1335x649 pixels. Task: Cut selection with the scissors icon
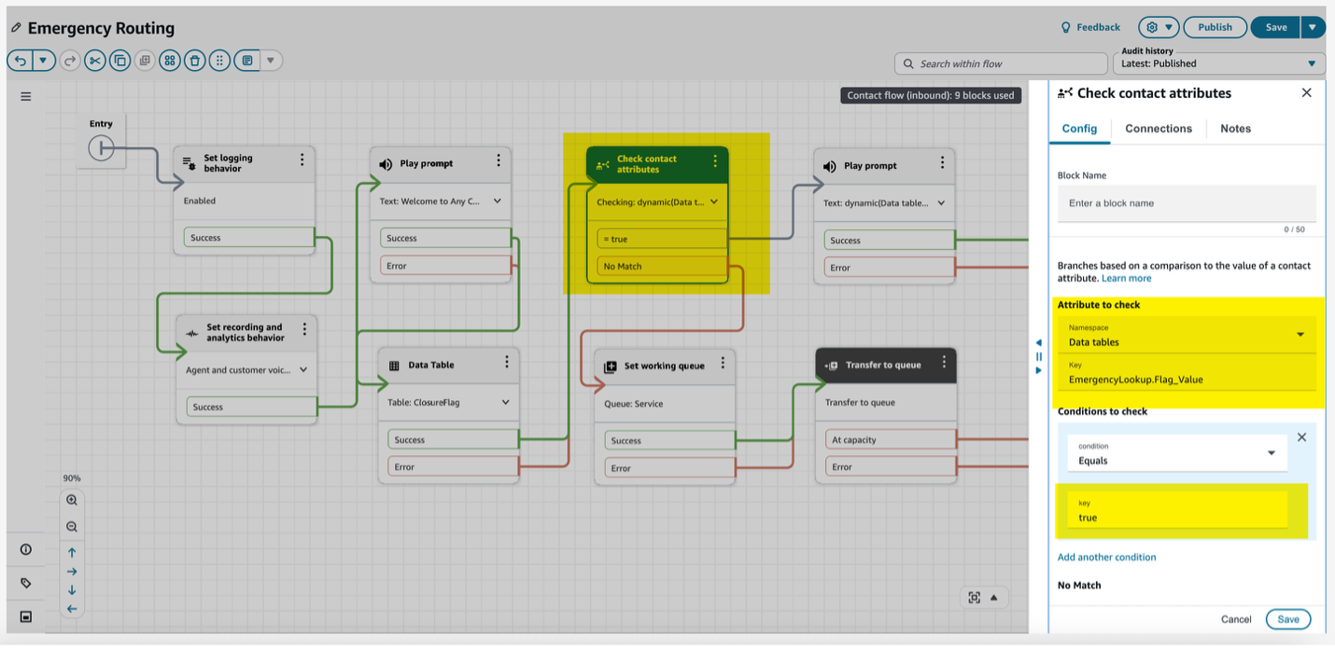[x=94, y=61]
